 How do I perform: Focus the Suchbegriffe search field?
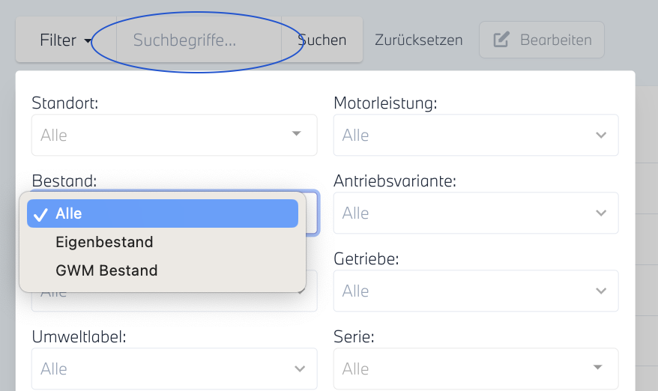coord(199,40)
